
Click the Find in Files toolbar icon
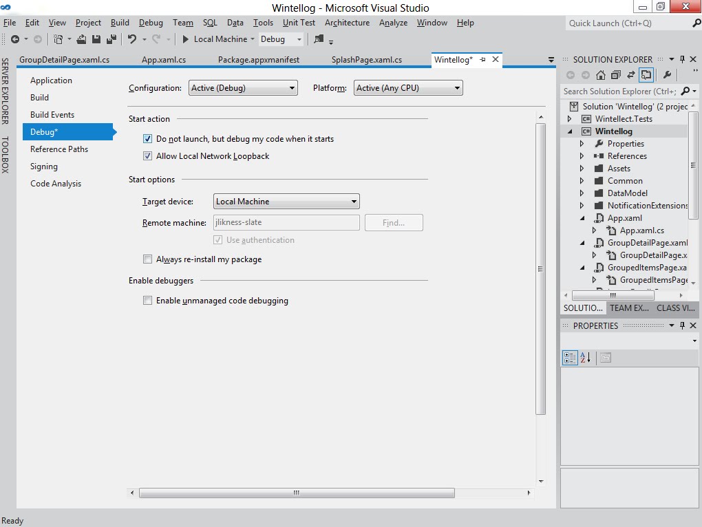319,39
